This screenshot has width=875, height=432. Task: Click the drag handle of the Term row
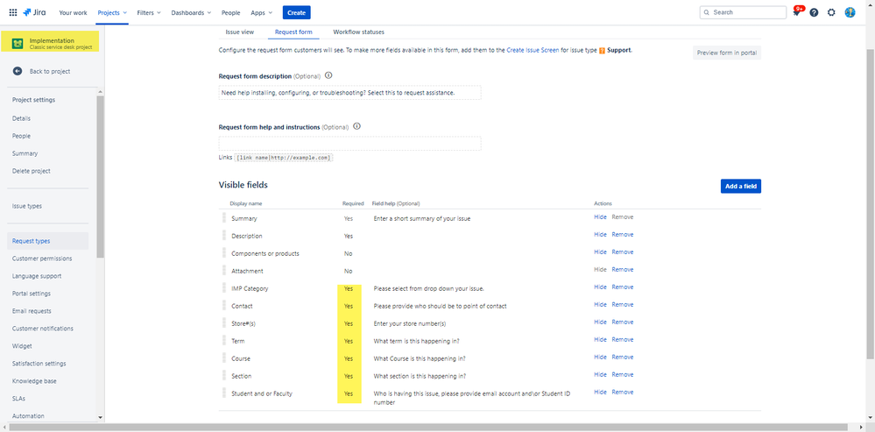point(223,341)
